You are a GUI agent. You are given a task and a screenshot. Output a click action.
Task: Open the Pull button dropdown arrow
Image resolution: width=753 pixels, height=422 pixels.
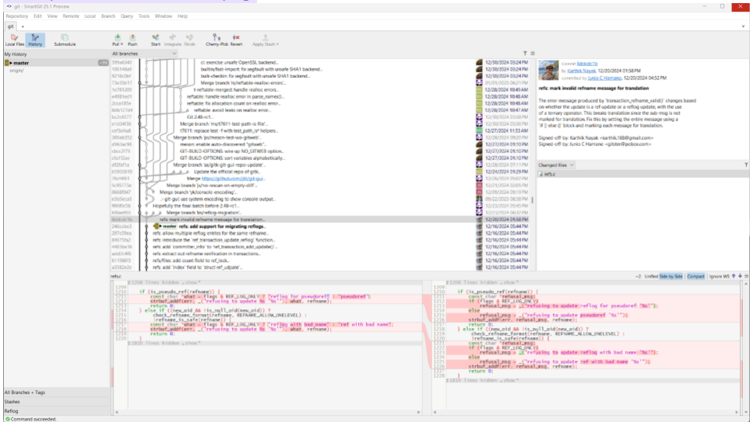pyautogui.click(x=121, y=44)
